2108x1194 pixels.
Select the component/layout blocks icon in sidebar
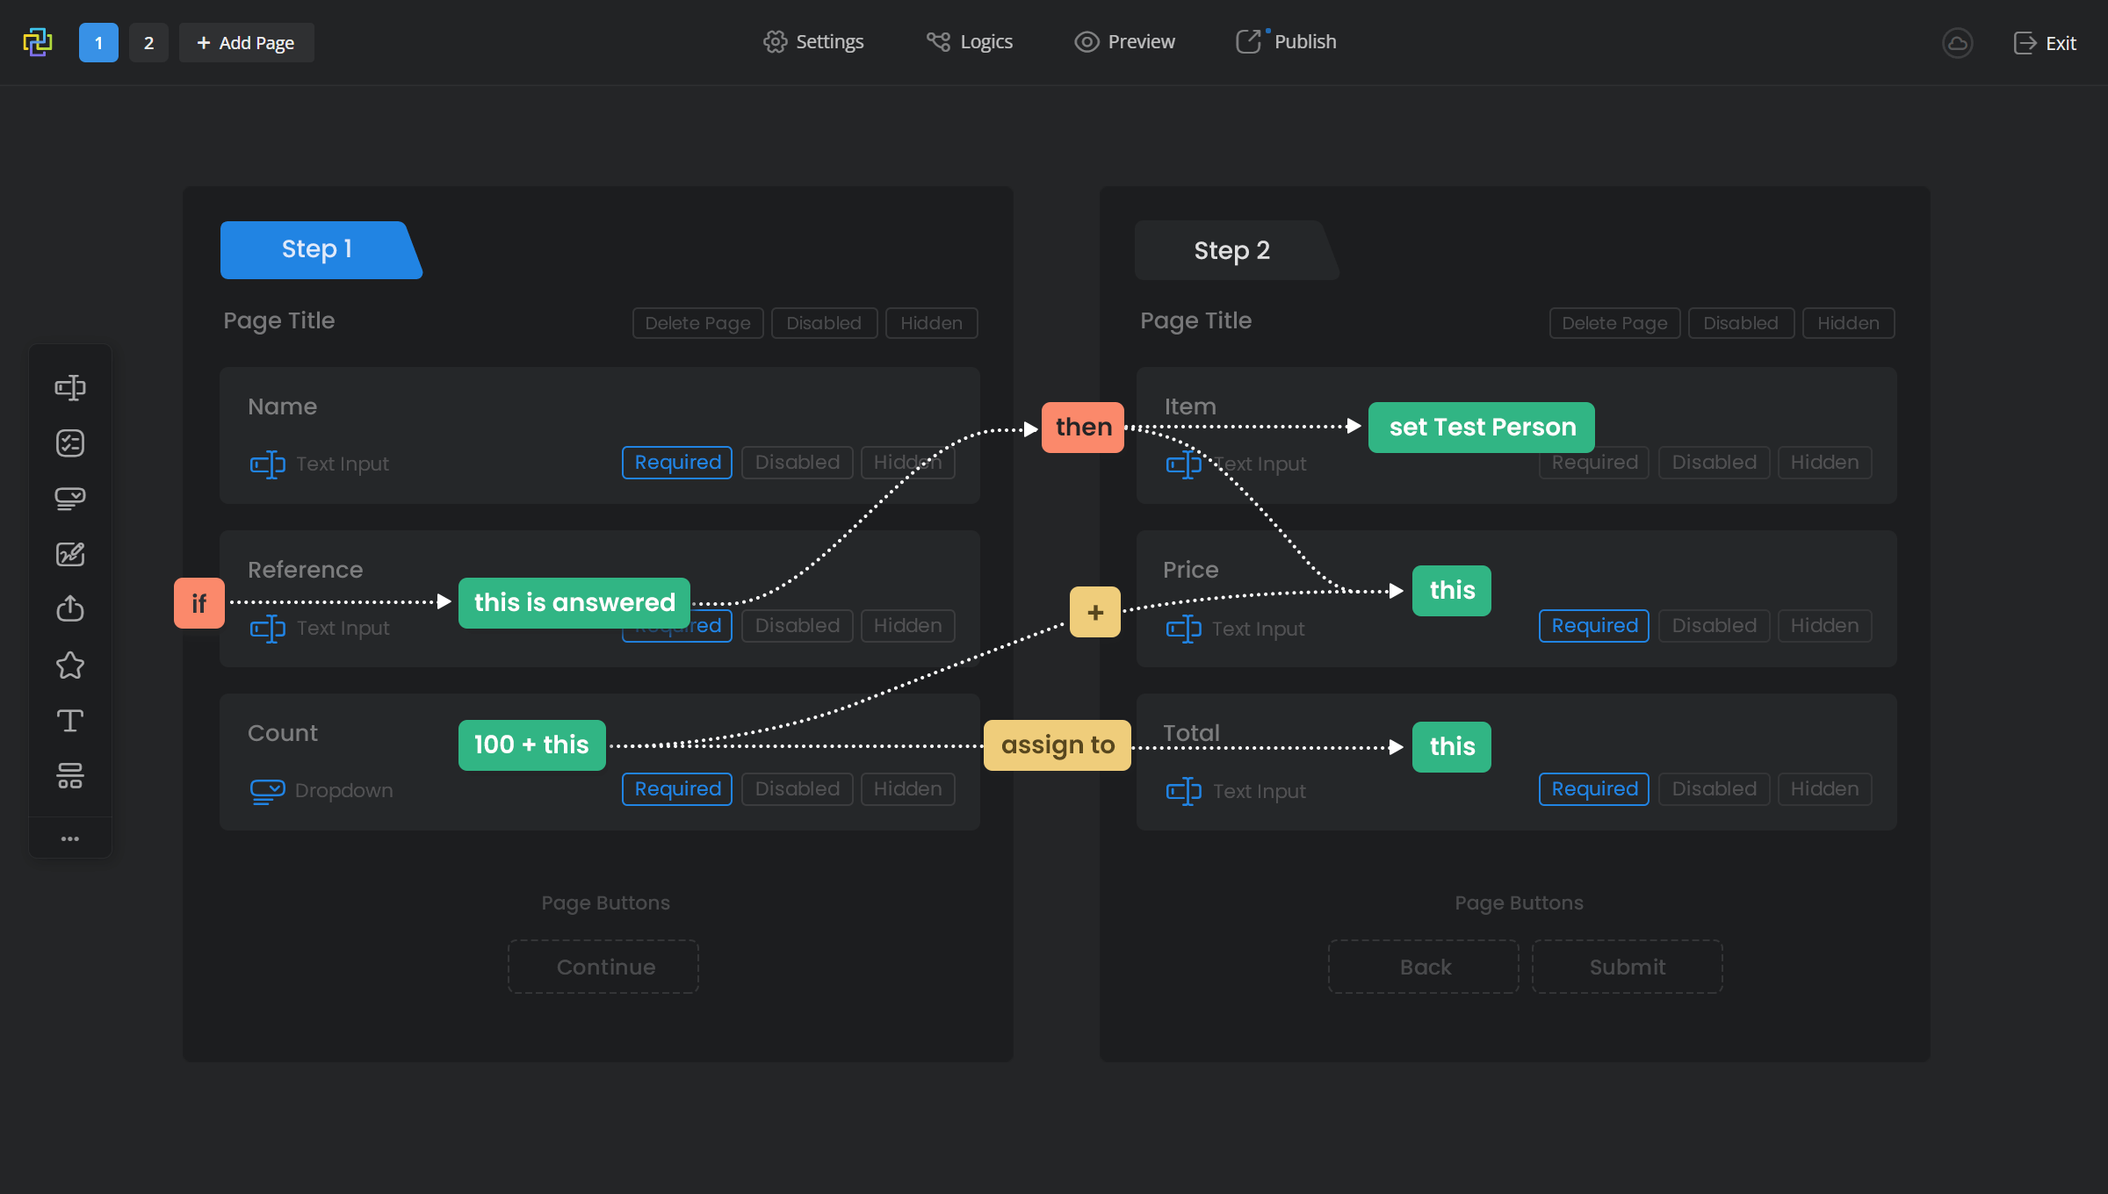click(x=69, y=777)
